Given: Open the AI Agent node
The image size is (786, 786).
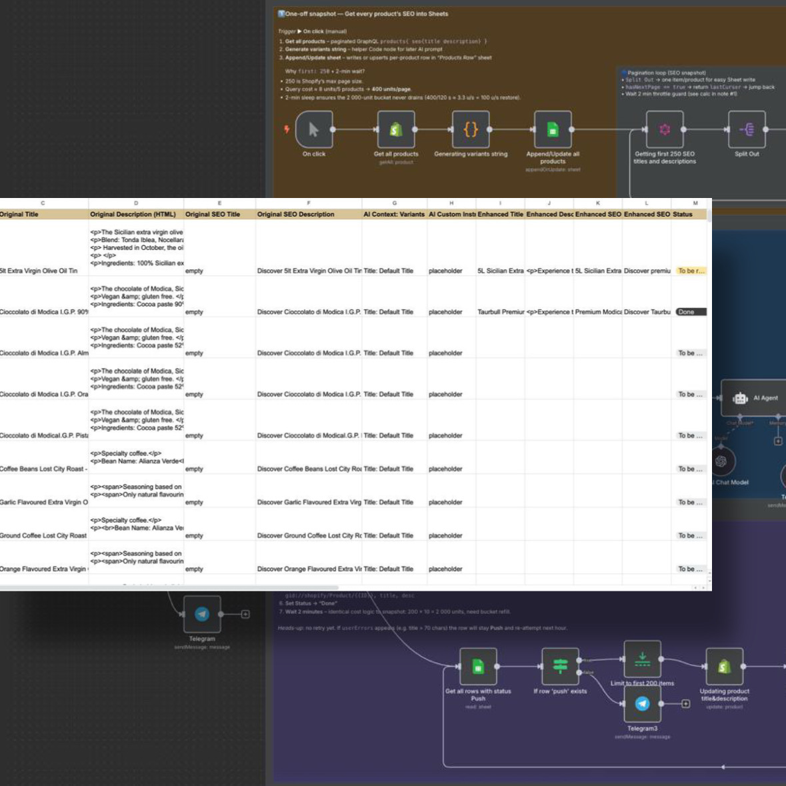Looking at the screenshot, I should (754, 397).
